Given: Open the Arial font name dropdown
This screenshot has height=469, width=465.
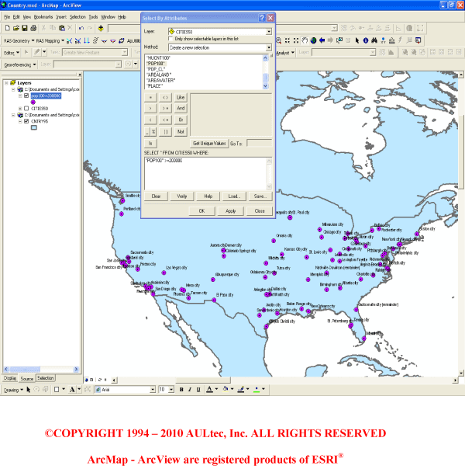Looking at the screenshot, I should (x=153, y=390).
